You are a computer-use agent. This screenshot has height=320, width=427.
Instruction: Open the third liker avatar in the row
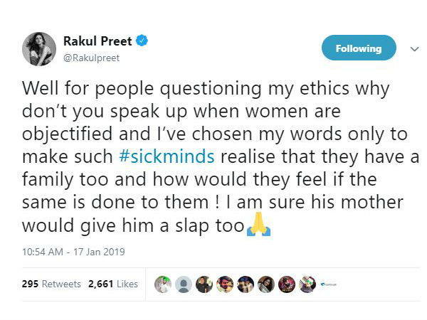pos(204,284)
